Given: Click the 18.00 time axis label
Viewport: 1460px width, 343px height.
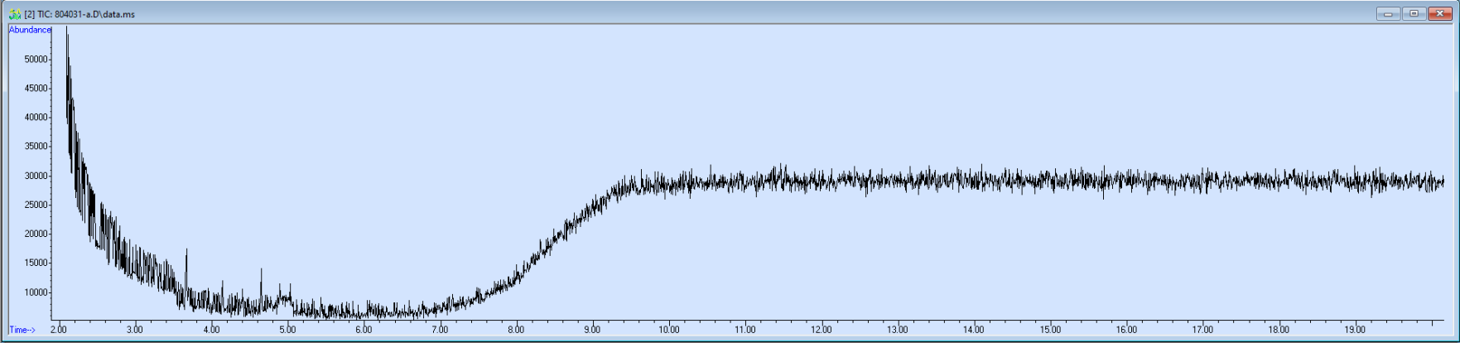Looking at the screenshot, I should (x=1279, y=330).
